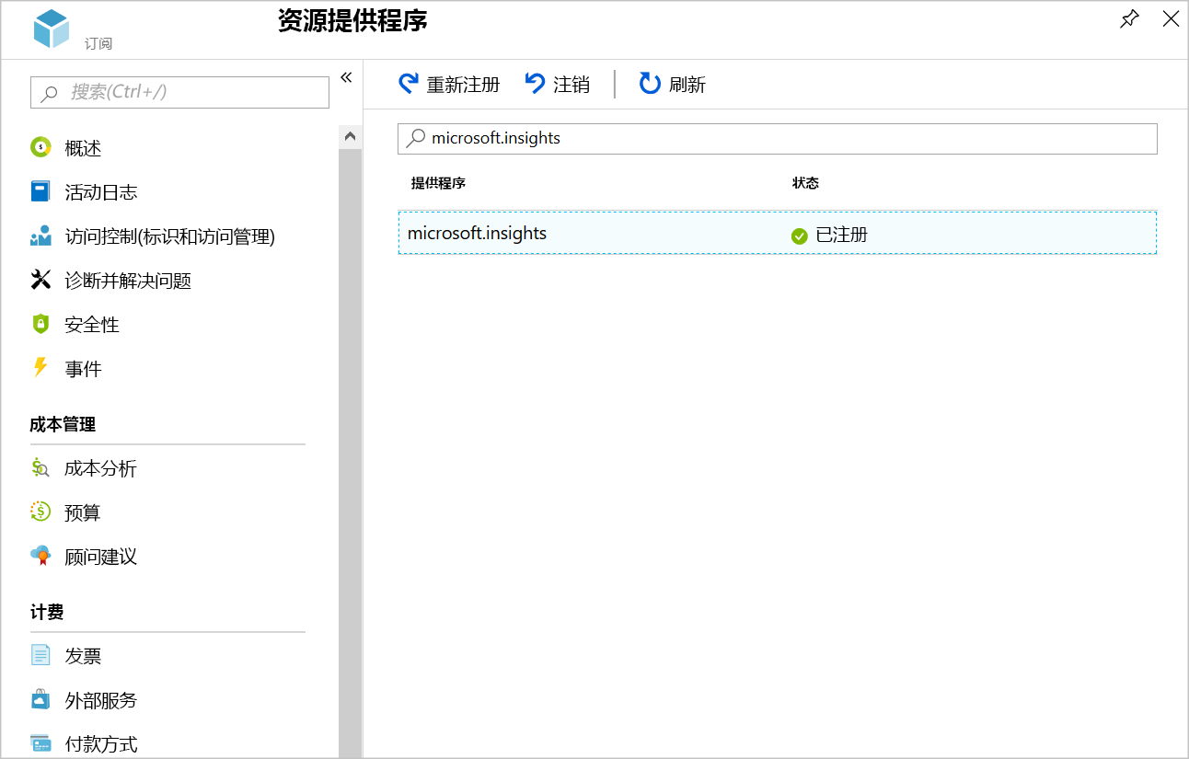This screenshot has width=1189, height=759.
Task: Click the 发票 invoice document icon
Action: [40, 655]
